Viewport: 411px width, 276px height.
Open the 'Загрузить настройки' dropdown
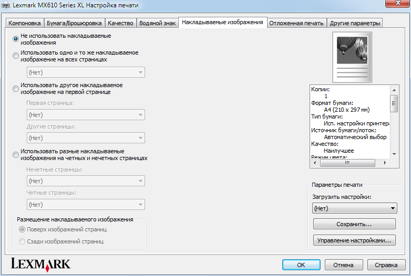click(x=355, y=208)
